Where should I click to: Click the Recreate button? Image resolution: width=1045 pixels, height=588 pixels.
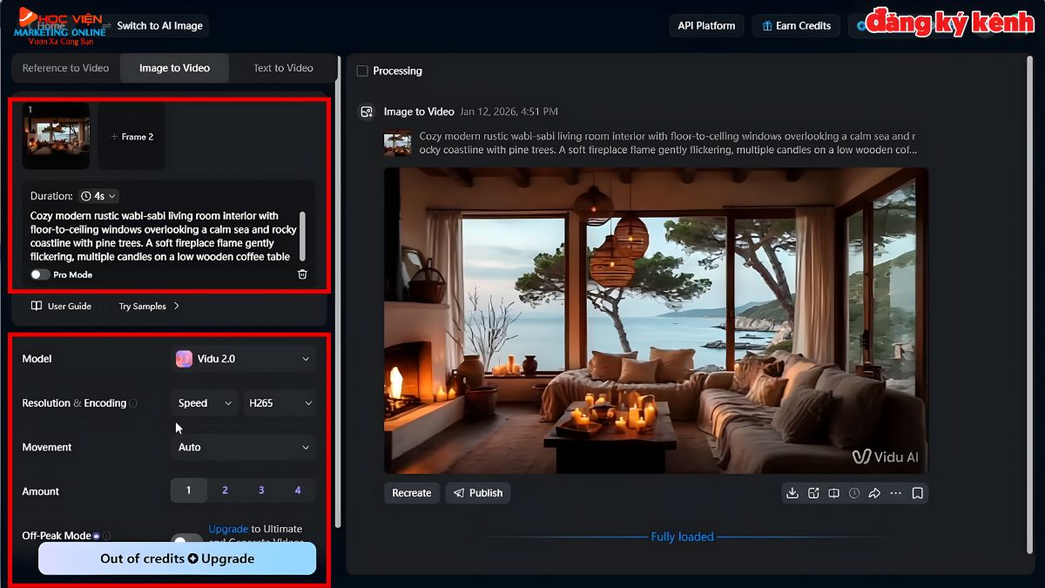pyautogui.click(x=411, y=492)
